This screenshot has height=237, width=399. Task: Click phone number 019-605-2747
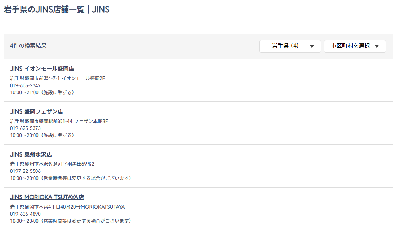click(x=25, y=85)
